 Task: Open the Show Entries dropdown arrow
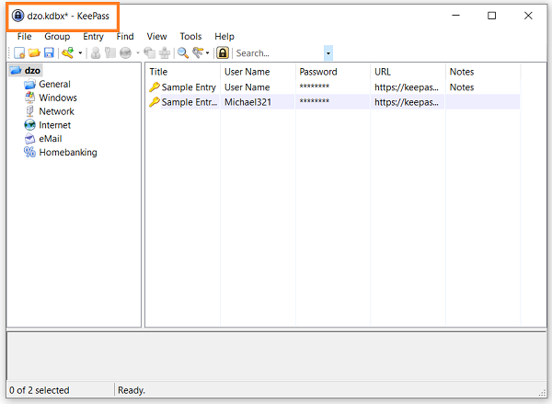point(207,53)
